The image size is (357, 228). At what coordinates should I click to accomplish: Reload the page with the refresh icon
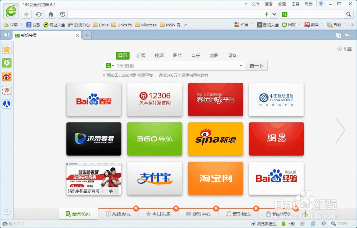coord(39,14)
